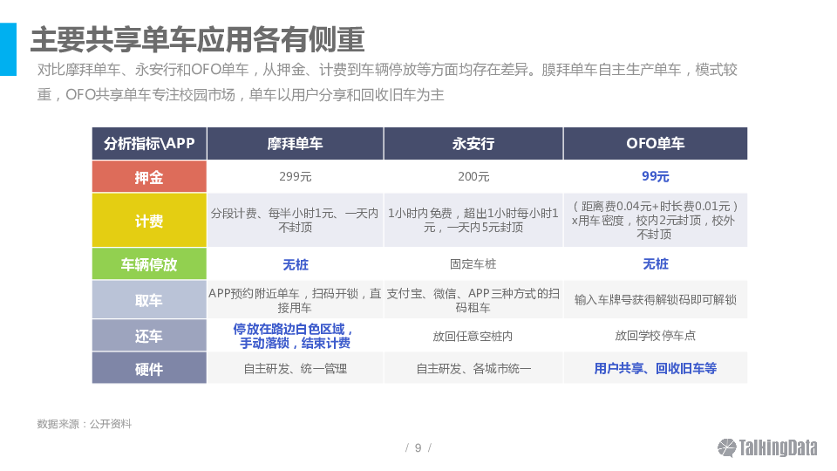Click the 取车 row label
Image resolution: width=837 pixels, height=471 pixels.
tap(149, 300)
